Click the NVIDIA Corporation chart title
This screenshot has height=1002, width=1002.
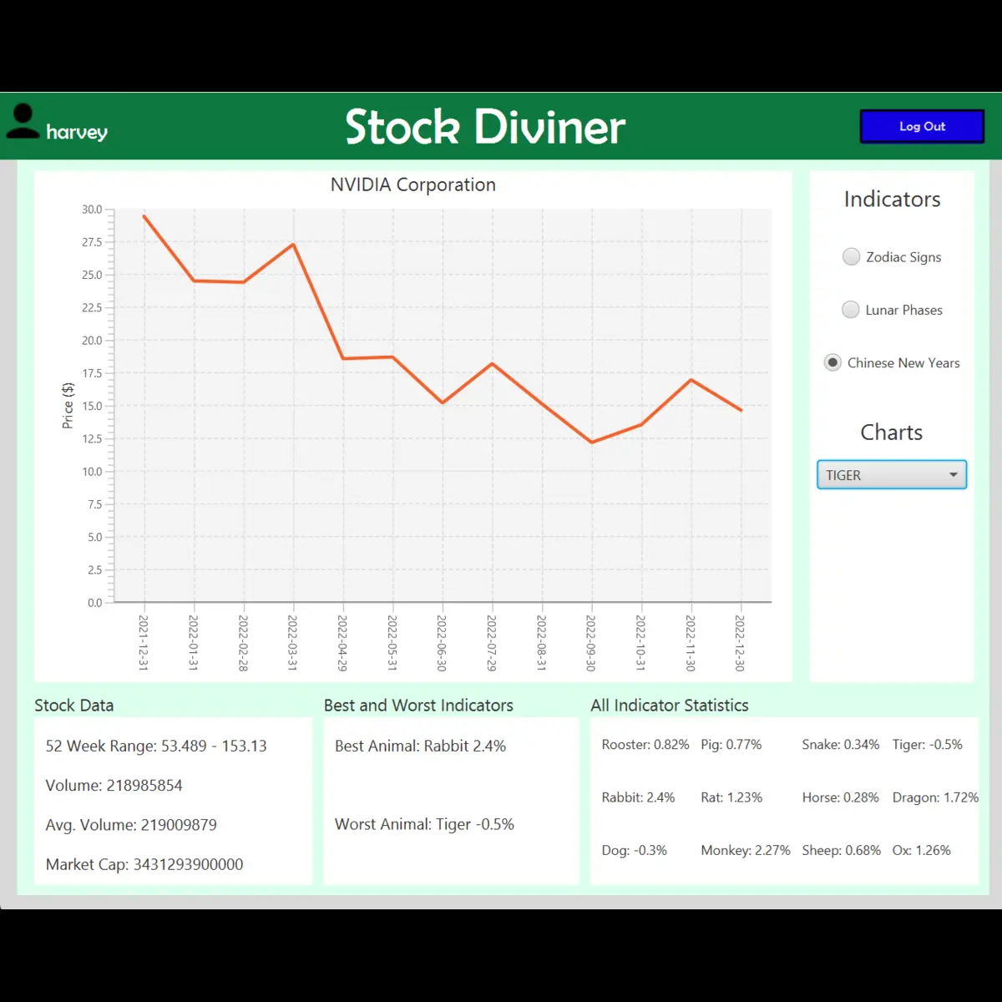[x=413, y=185]
